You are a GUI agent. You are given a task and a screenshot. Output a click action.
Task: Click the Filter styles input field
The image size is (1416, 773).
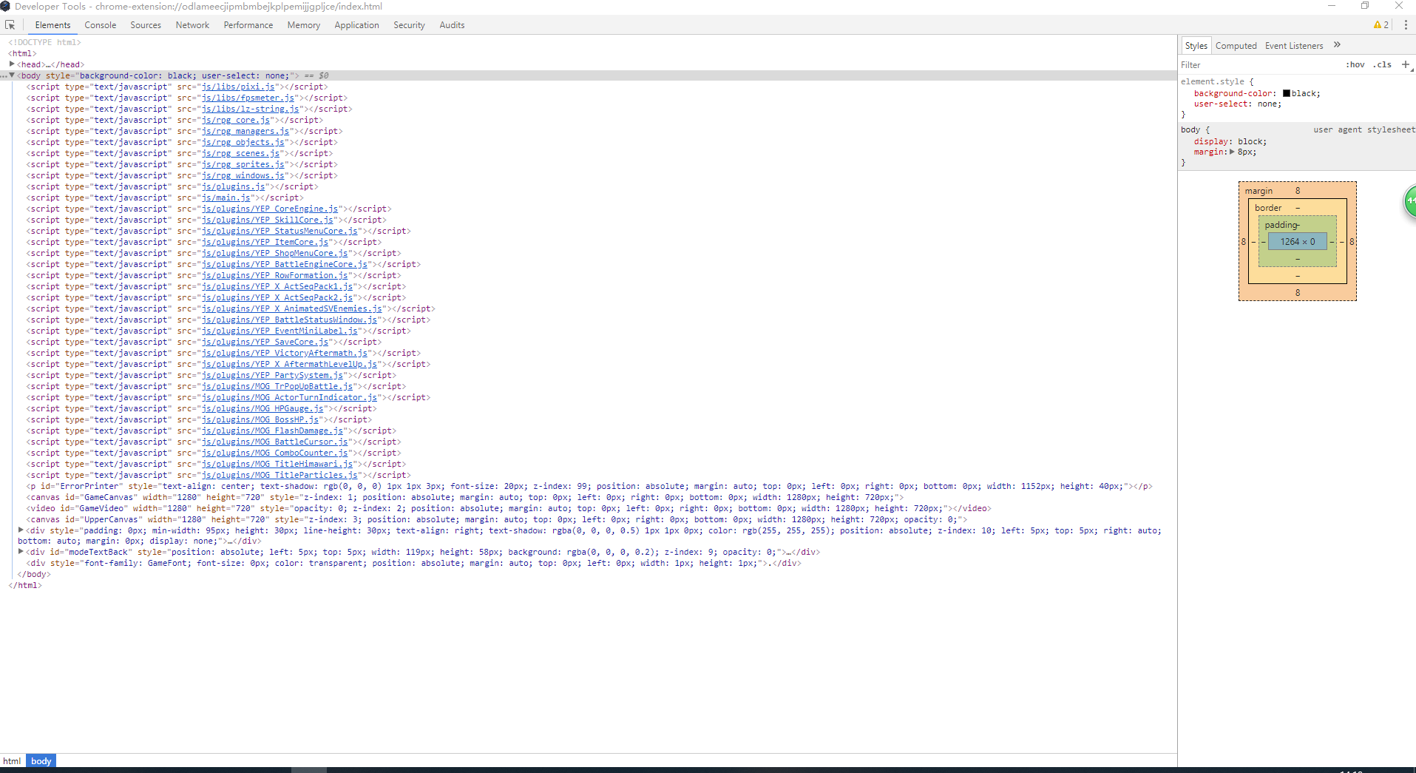click(x=1261, y=65)
